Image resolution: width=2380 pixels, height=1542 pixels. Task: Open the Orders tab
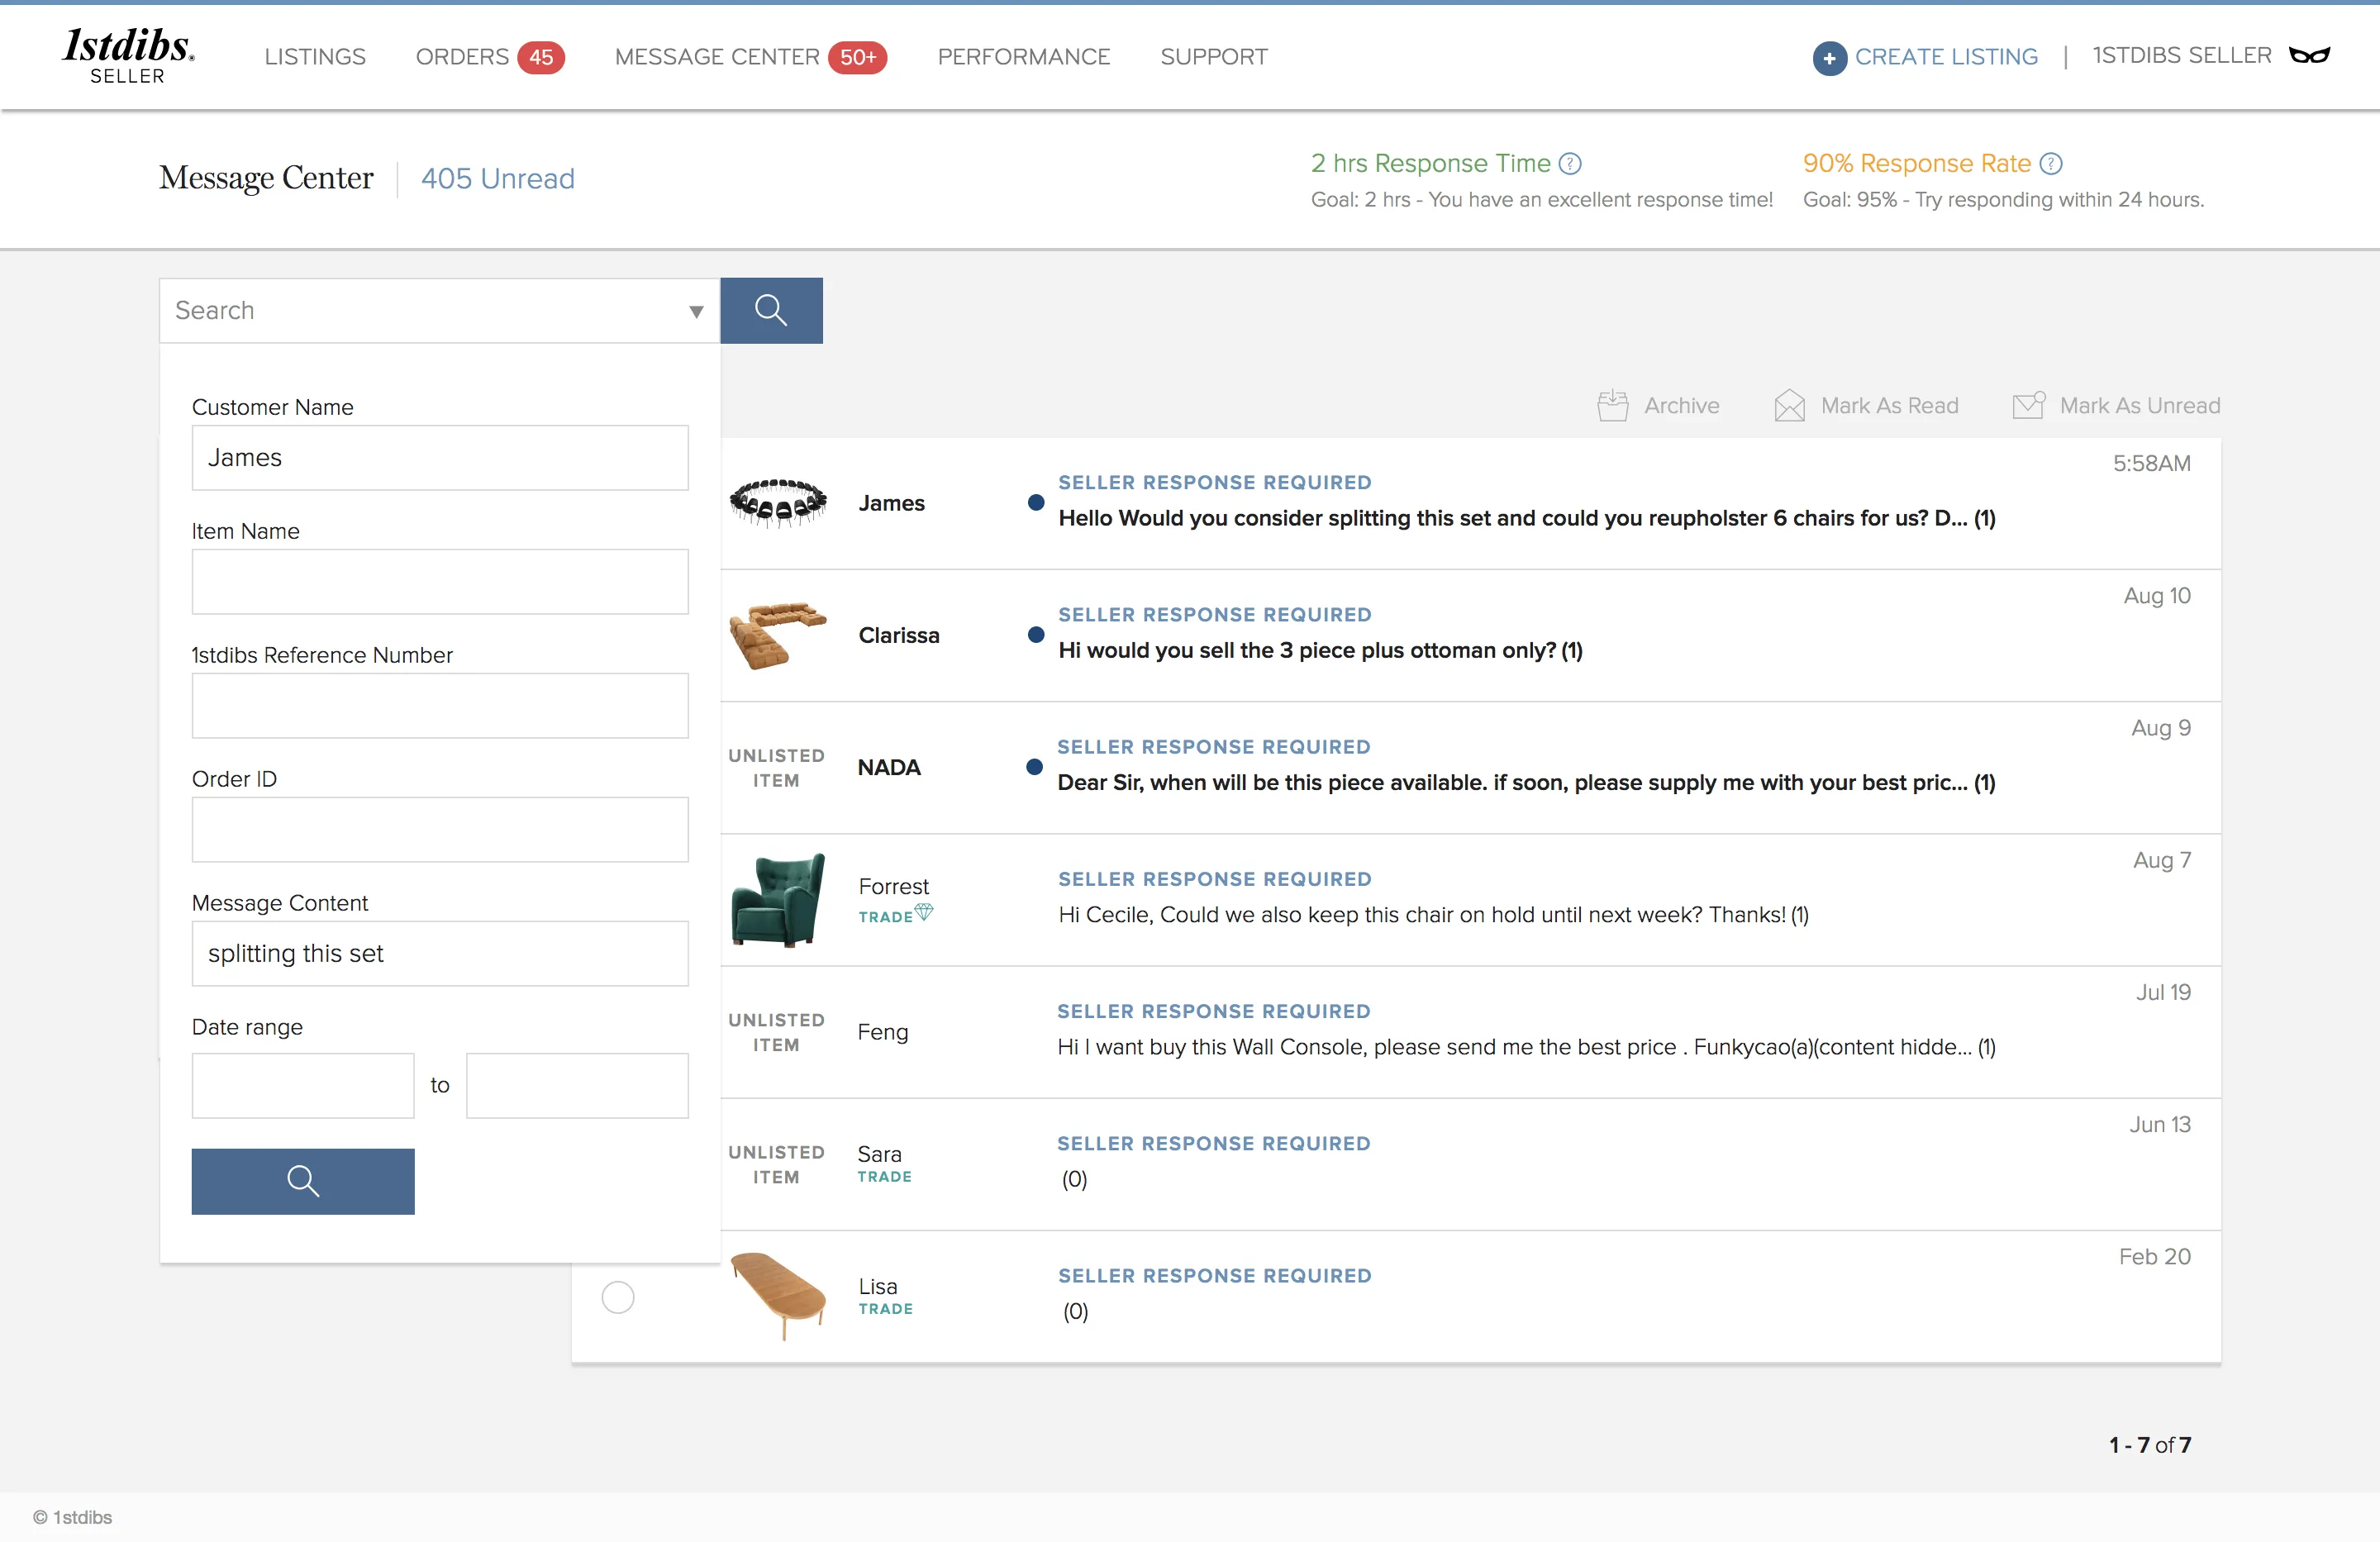click(x=462, y=57)
